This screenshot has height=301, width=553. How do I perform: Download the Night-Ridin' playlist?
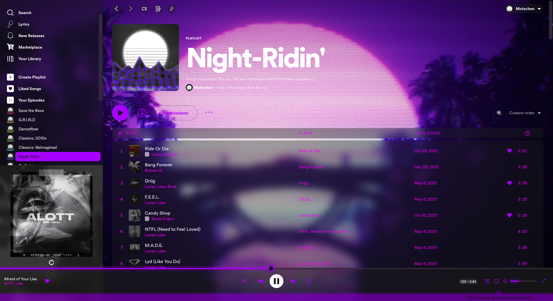(x=142, y=113)
